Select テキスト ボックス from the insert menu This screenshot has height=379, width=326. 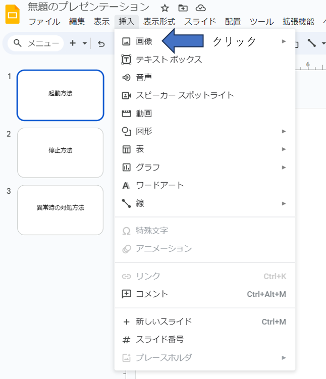(x=169, y=60)
